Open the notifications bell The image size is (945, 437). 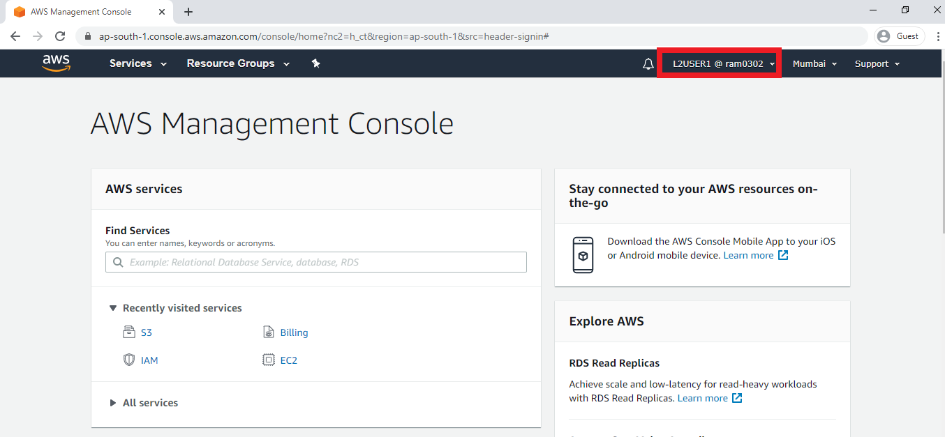(648, 64)
